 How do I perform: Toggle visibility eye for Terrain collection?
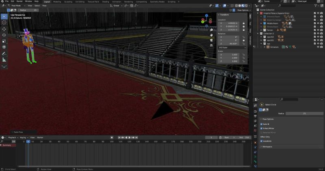[318, 30]
